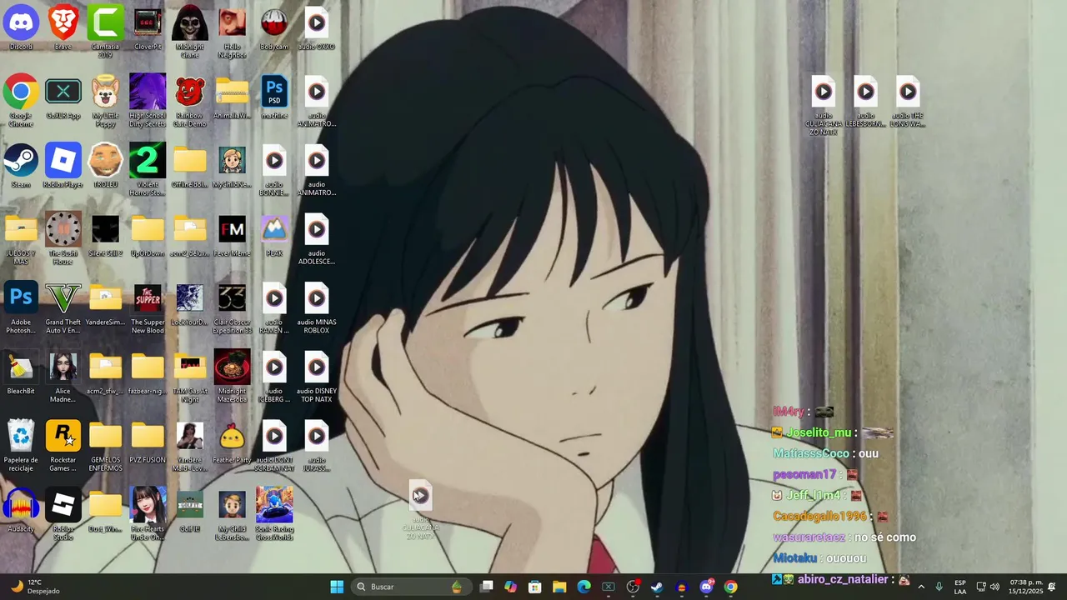Show hidden system tray icons
Viewport: 1067px width, 600px height.
point(921,587)
